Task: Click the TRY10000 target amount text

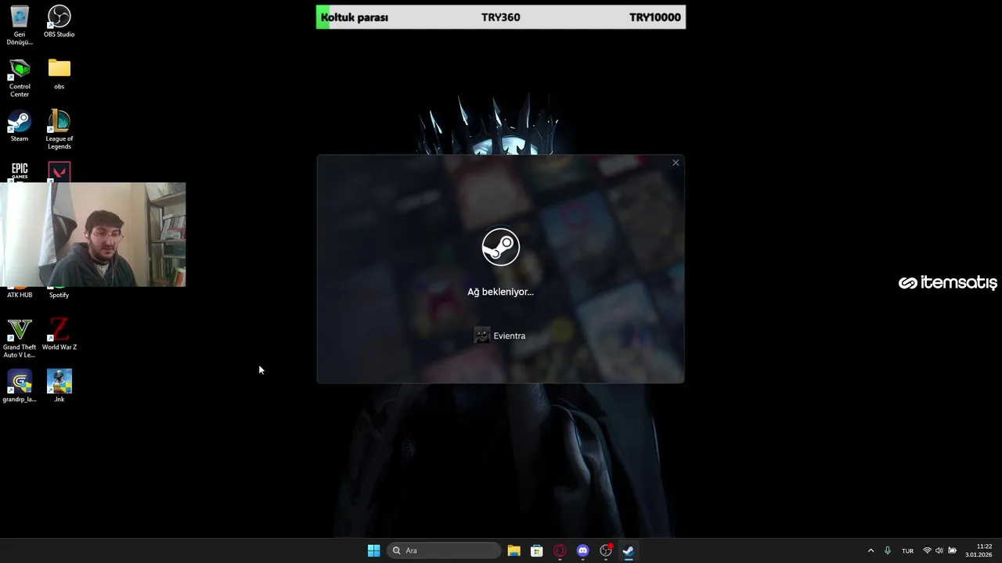Action: pos(655,17)
